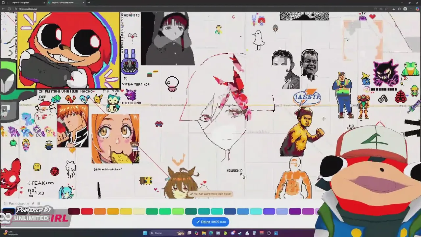421x237 pixels.
Task: Click the pencil icon beside Paint pixel
Action: click(33, 203)
